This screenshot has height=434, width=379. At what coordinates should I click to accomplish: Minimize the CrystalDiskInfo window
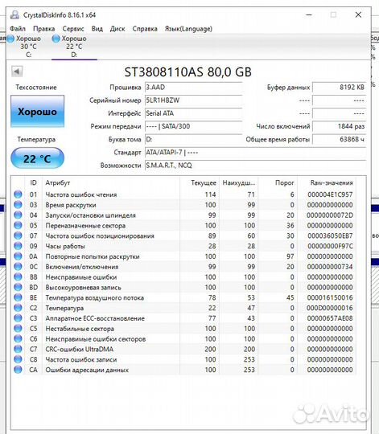click(309, 14)
